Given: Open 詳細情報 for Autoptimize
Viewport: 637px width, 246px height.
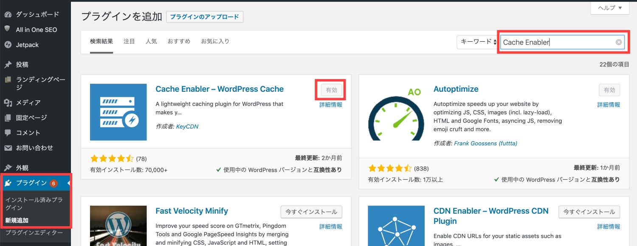Looking at the screenshot, I should (609, 105).
